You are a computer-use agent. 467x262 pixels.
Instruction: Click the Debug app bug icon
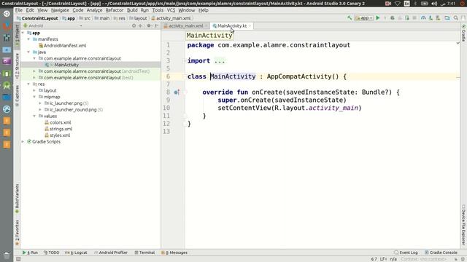pos(393,18)
